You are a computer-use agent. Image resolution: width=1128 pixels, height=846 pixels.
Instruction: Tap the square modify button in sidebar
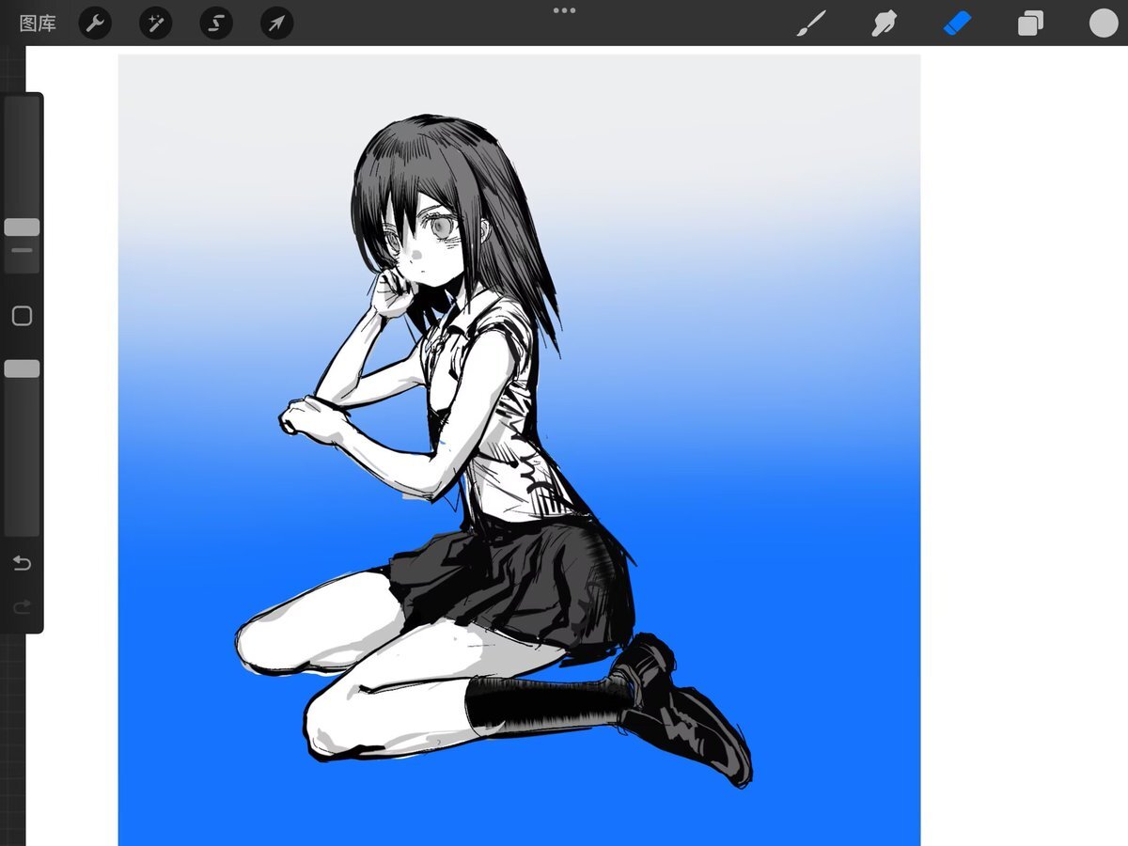pos(22,316)
